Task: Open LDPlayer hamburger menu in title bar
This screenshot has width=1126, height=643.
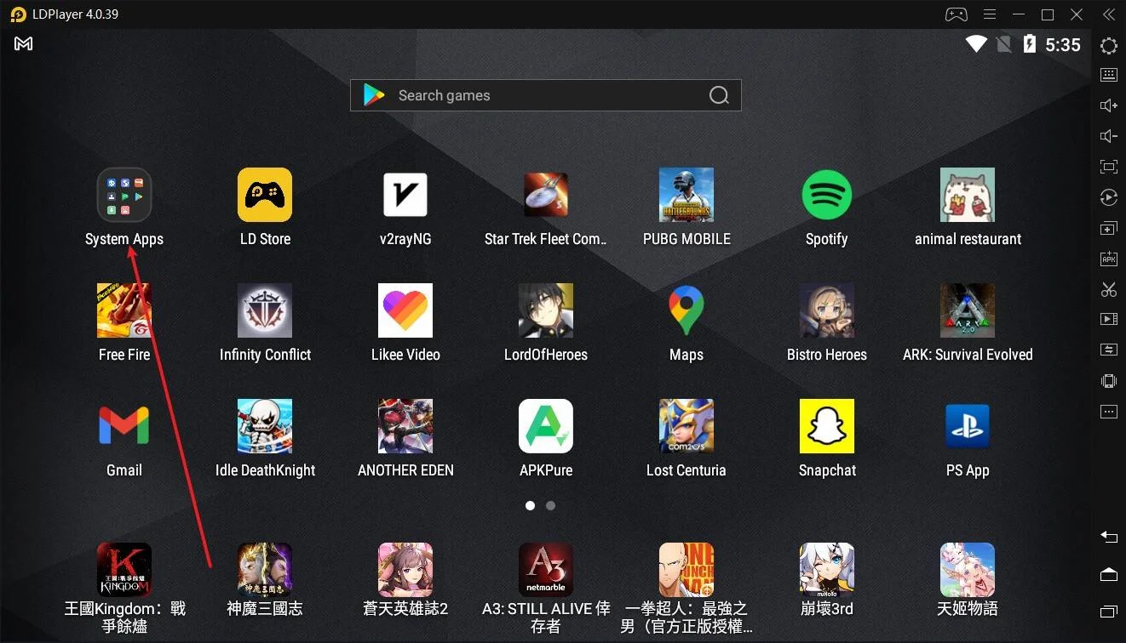Action: tap(990, 14)
